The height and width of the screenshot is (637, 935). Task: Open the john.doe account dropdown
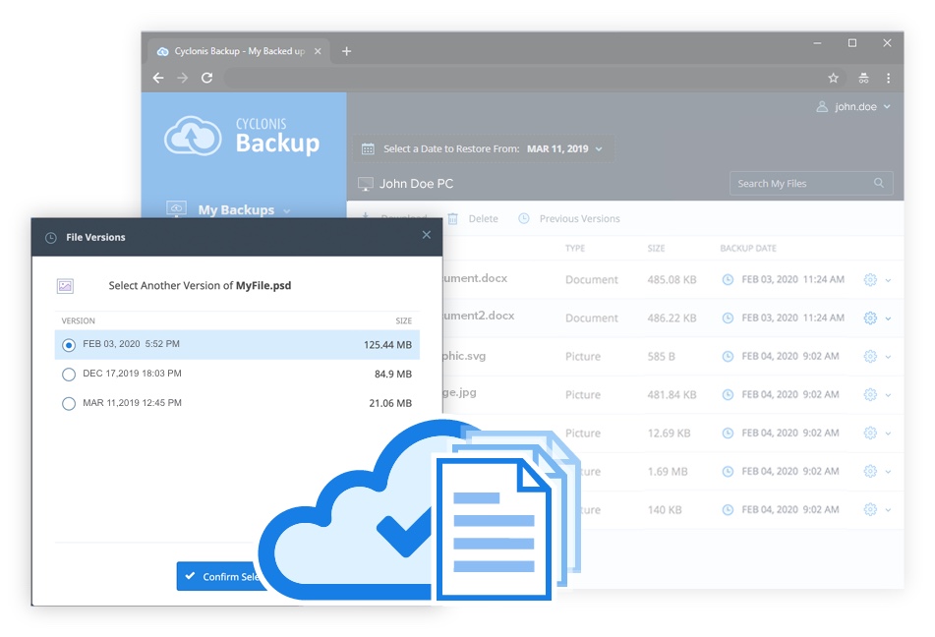point(854,107)
